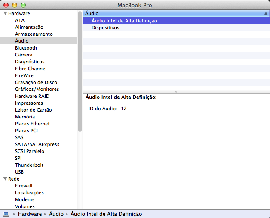Click the split pane divider handle
270x218 pixels.
[x=176, y=91]
